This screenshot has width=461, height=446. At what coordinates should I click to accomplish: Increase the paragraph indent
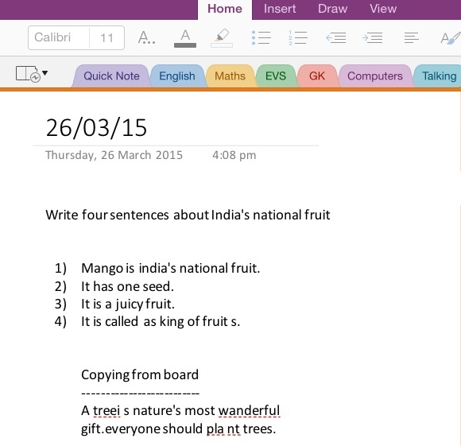(x=373, y=38)
